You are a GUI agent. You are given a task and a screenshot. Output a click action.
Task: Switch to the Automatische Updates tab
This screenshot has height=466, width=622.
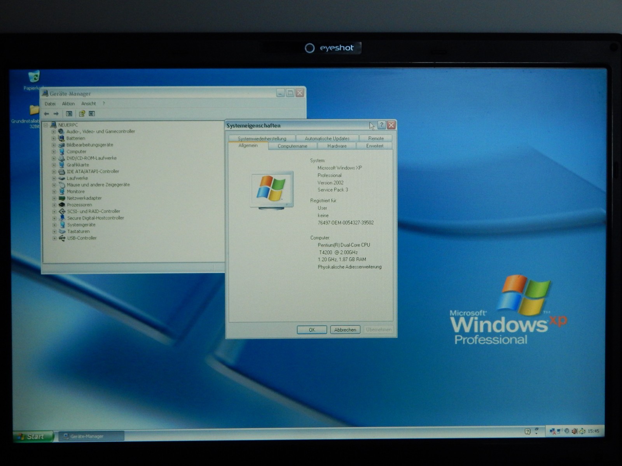(327, 138)
